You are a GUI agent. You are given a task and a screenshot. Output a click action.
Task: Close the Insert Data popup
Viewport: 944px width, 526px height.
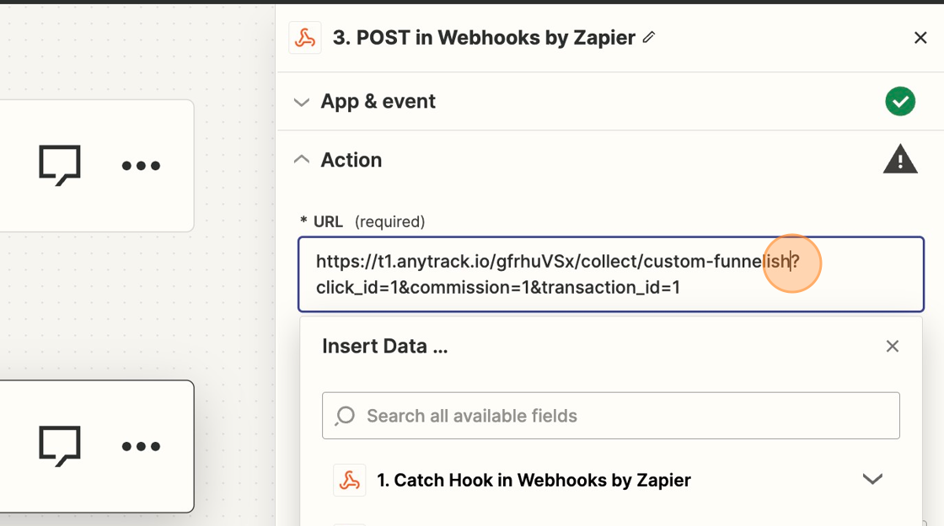pyautogui.click(x=893, y=346)
